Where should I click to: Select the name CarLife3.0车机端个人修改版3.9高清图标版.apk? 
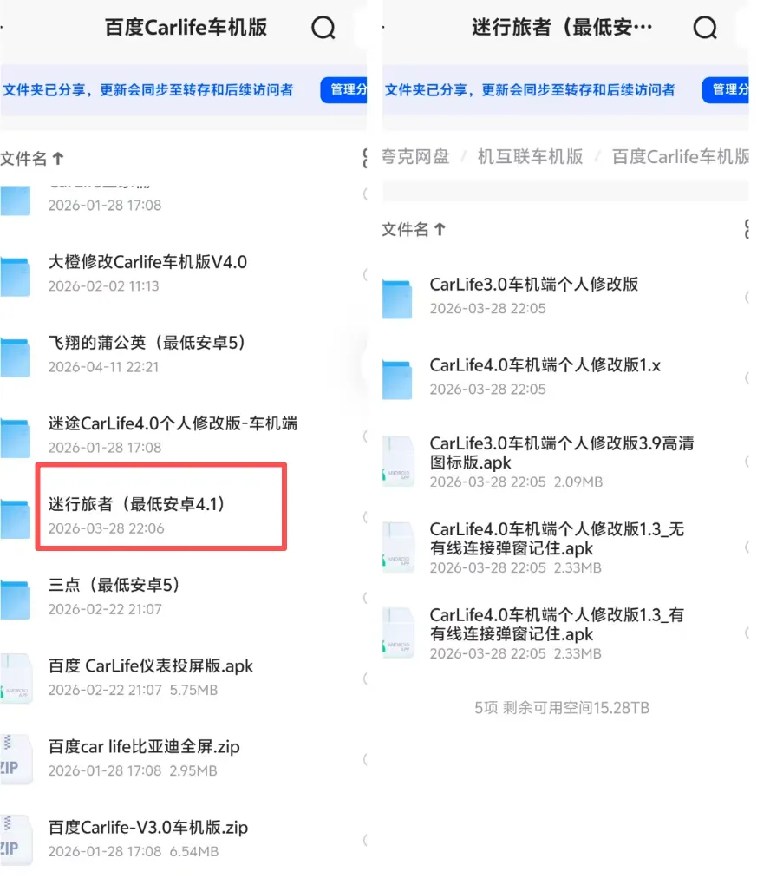point(562,453)
